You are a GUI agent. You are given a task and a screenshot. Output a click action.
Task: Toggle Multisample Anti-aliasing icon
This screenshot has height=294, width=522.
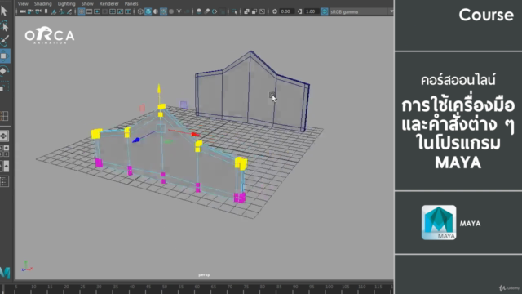click(x=215, y=11)
